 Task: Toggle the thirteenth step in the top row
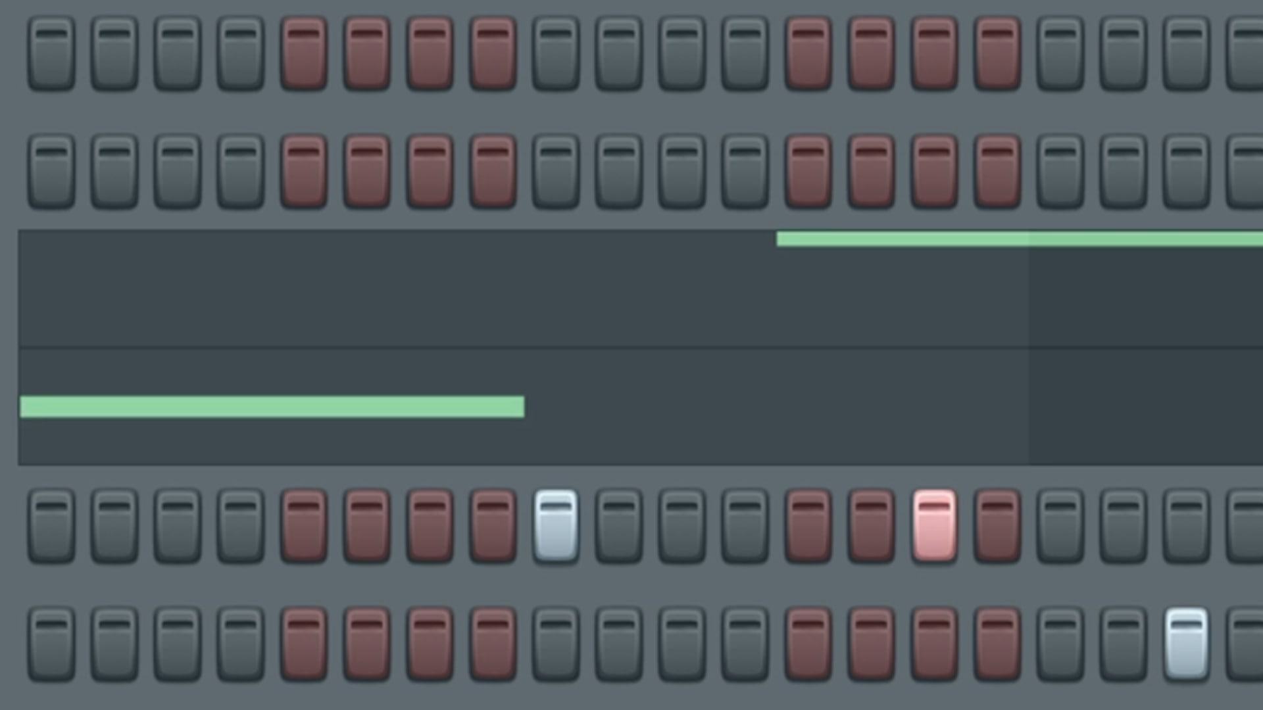[808, 53]
